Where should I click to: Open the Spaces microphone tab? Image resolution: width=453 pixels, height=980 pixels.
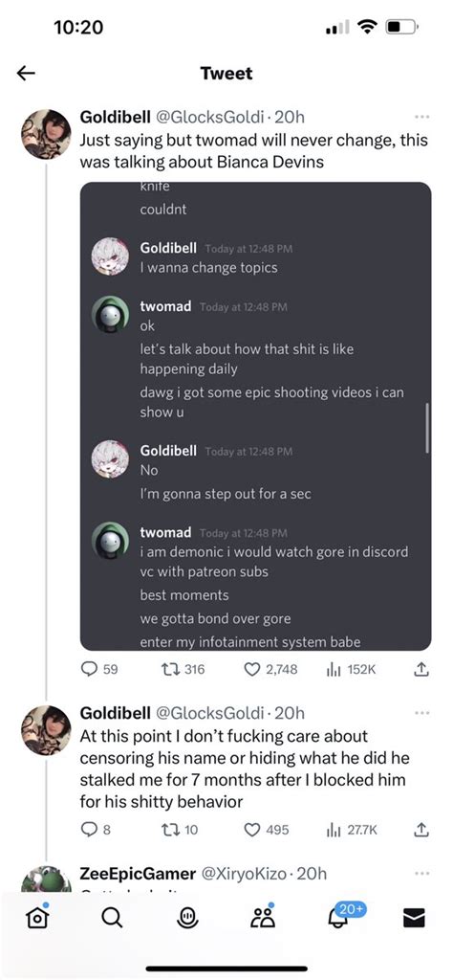tap(188, 918)
